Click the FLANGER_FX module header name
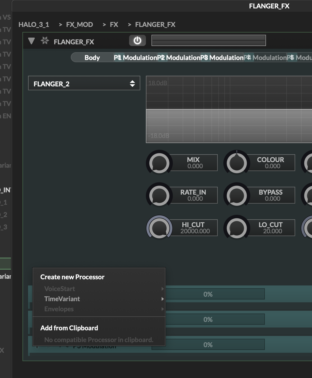 coord(74,42)
